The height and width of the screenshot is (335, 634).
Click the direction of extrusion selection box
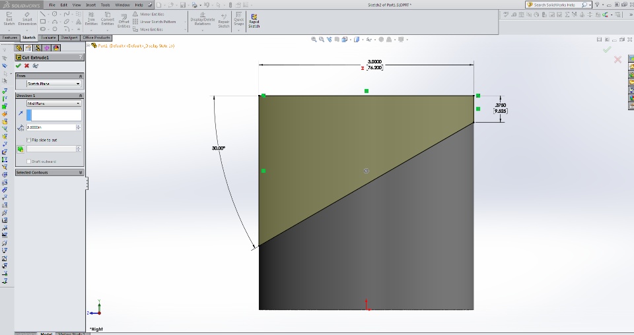pyautogui.click(x=54, y=115)
